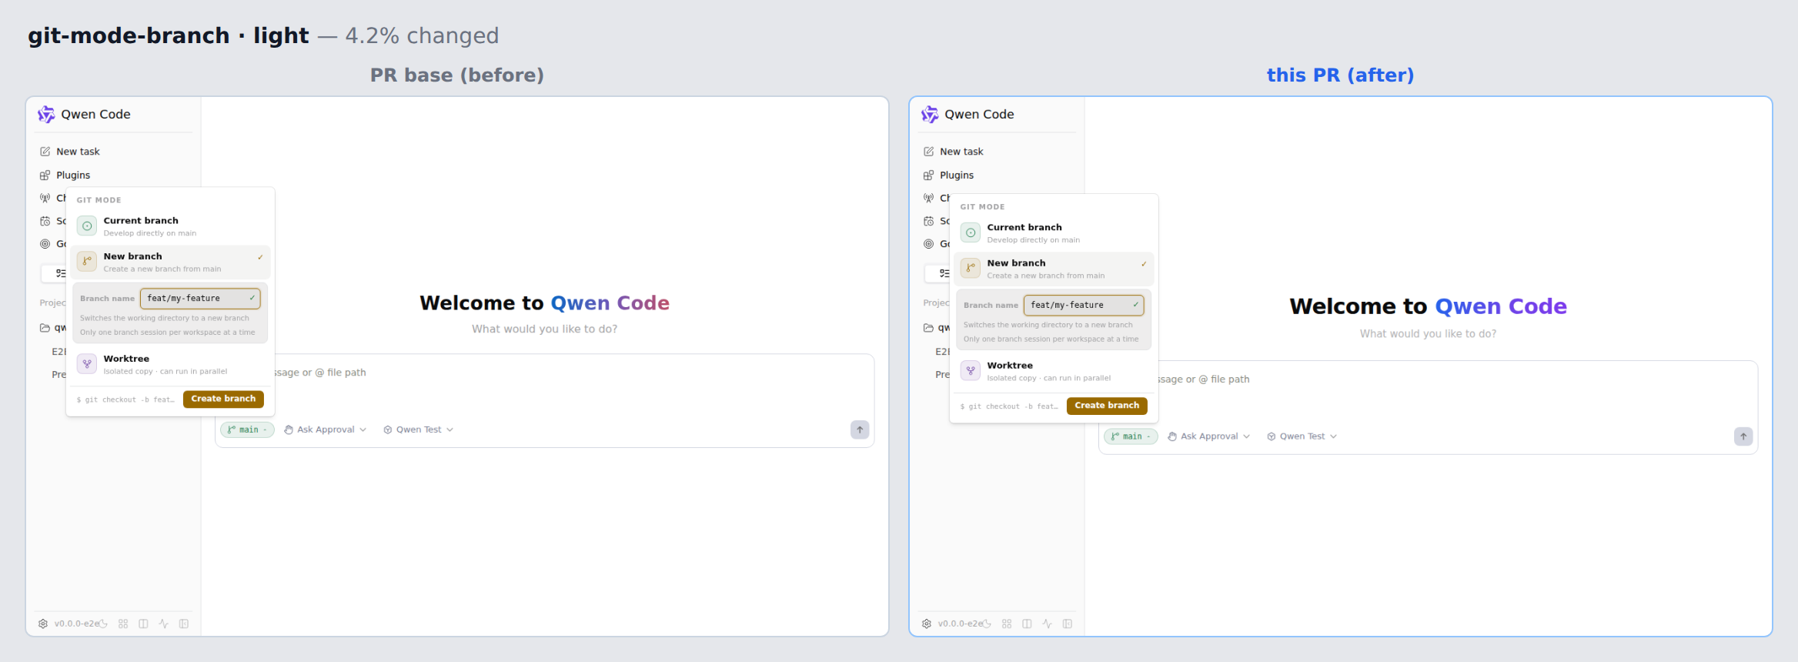Open the main branch pill in the before panel
This screenshot has height=662, width=1798.
[247, 430]
